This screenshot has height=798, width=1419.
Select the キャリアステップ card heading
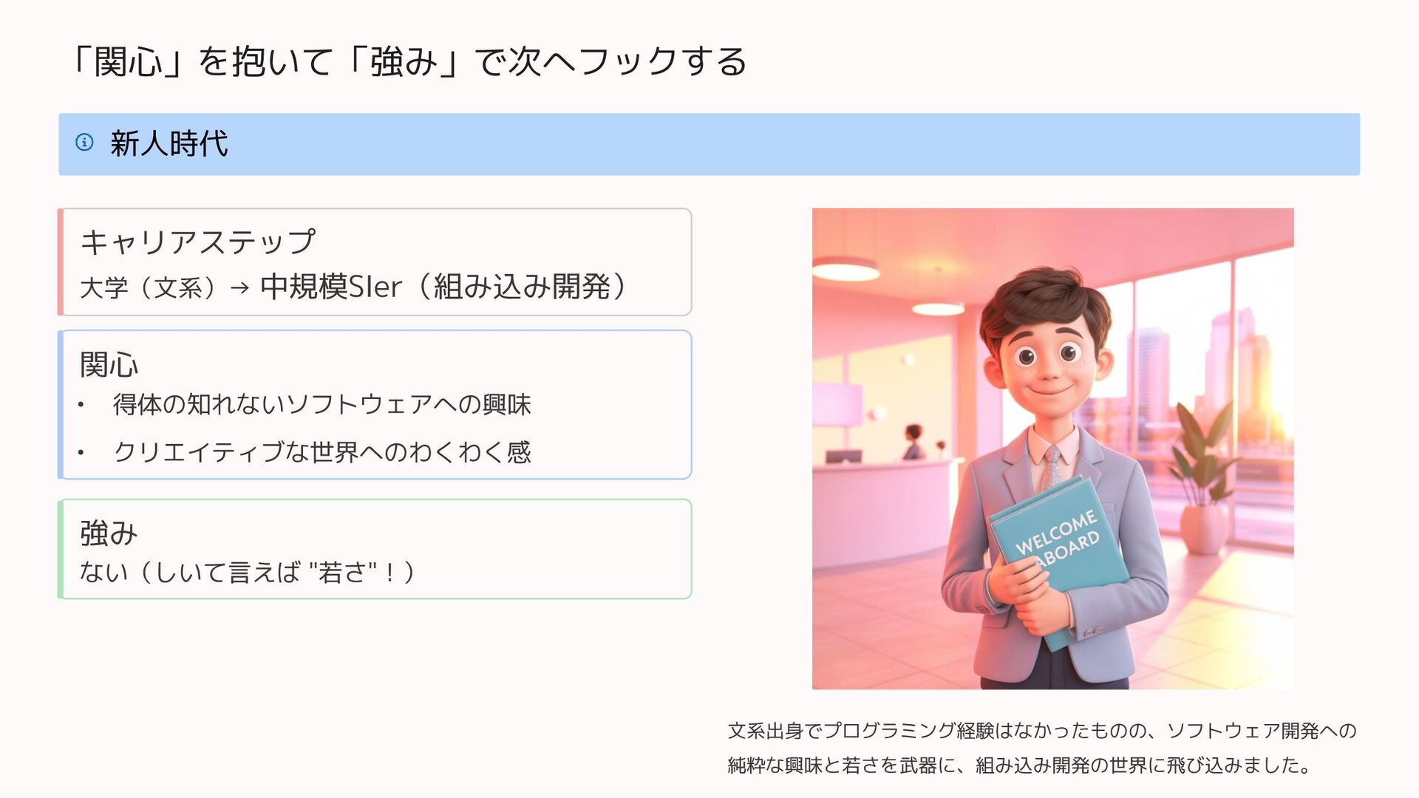pyautogui.click(x=198, y=242)
